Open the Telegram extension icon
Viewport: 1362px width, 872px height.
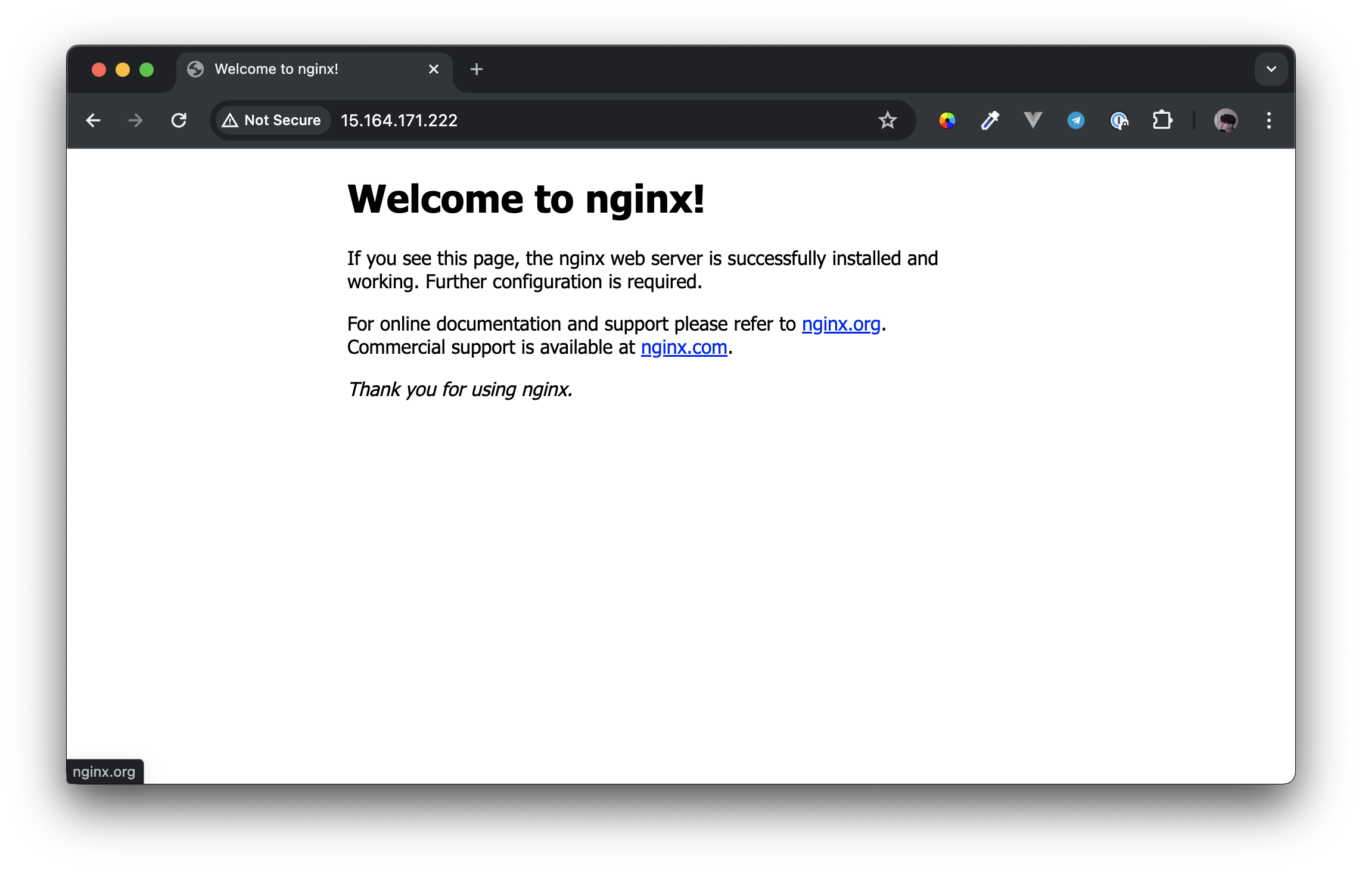[1075, 121]
